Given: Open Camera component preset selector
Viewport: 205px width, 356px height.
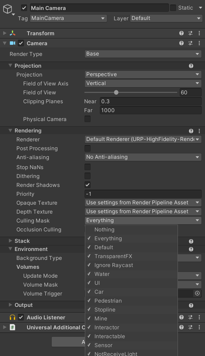Looking at the screenshot, I should click(190, 43).
